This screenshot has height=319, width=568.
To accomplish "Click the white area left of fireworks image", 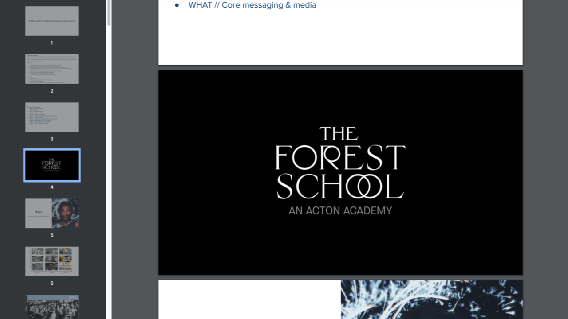I will pyautogui.click(x=249, y=300).
